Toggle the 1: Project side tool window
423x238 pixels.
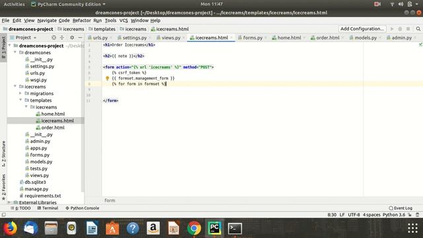point(3,48)
